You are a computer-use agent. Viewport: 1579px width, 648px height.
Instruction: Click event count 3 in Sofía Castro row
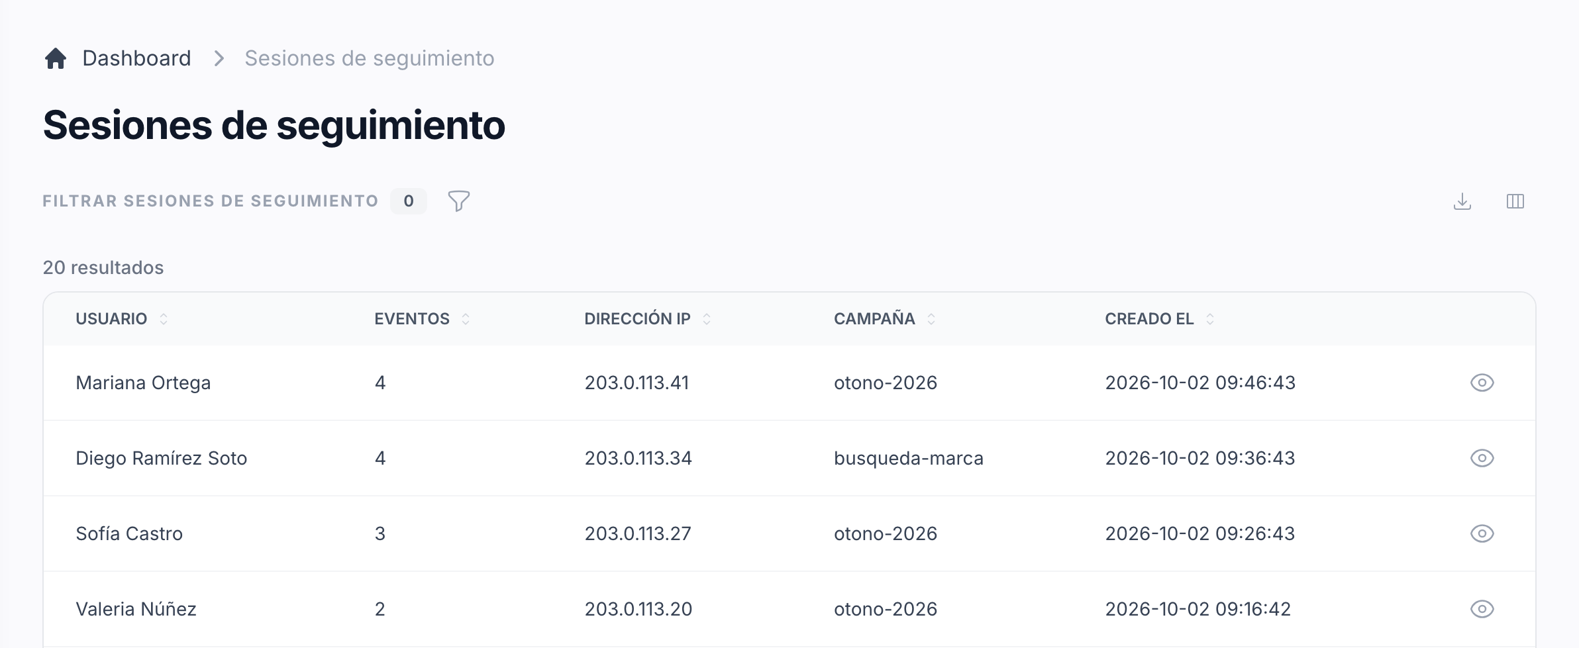tap(380, 533)
